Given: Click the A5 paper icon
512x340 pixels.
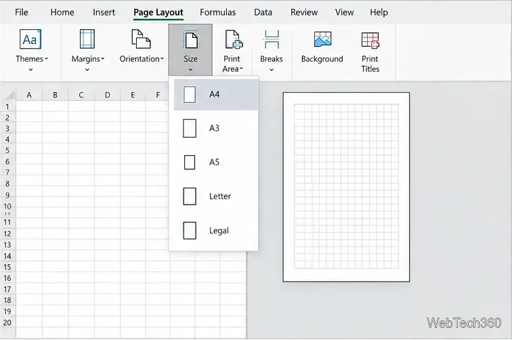Looking at the screenshot, I should [x=190, y=162].
